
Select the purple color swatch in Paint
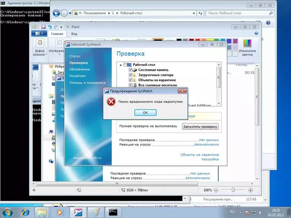coord(235,41)
